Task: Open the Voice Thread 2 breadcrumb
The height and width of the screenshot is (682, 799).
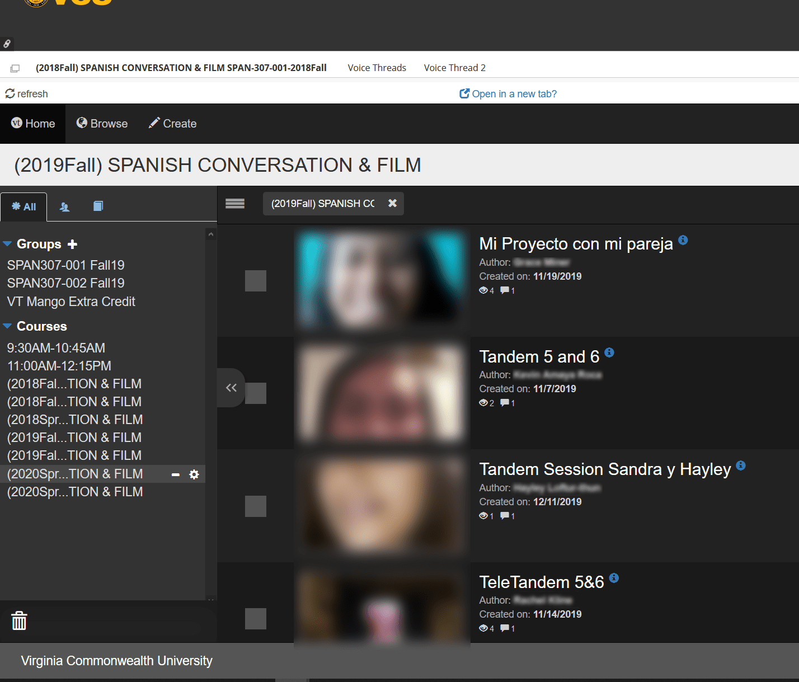Action: click(x=455, y=68)
